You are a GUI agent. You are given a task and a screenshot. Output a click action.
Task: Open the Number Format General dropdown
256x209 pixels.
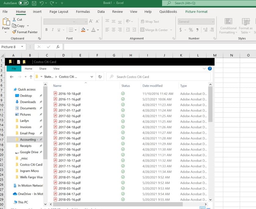point(212,21)
